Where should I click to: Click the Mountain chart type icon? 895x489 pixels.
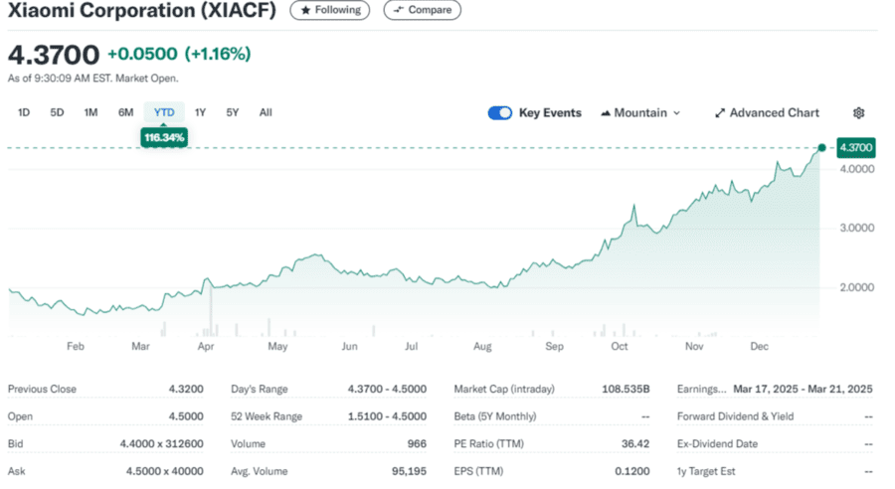coord(606,113)
